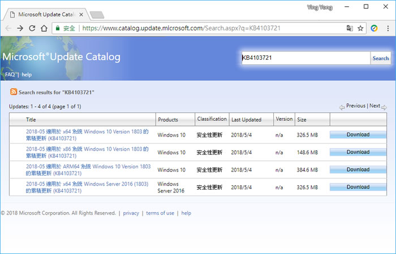
Task: Click the KB4103721 search input box
Action: point(306,58)
